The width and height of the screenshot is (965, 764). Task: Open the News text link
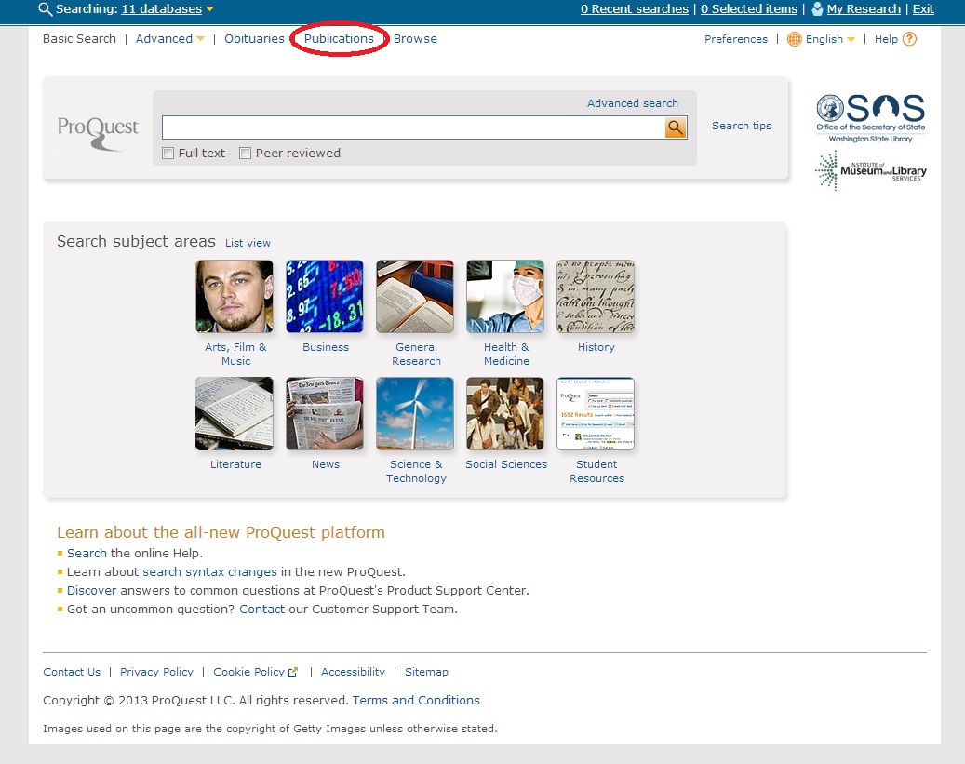[326, 464]
